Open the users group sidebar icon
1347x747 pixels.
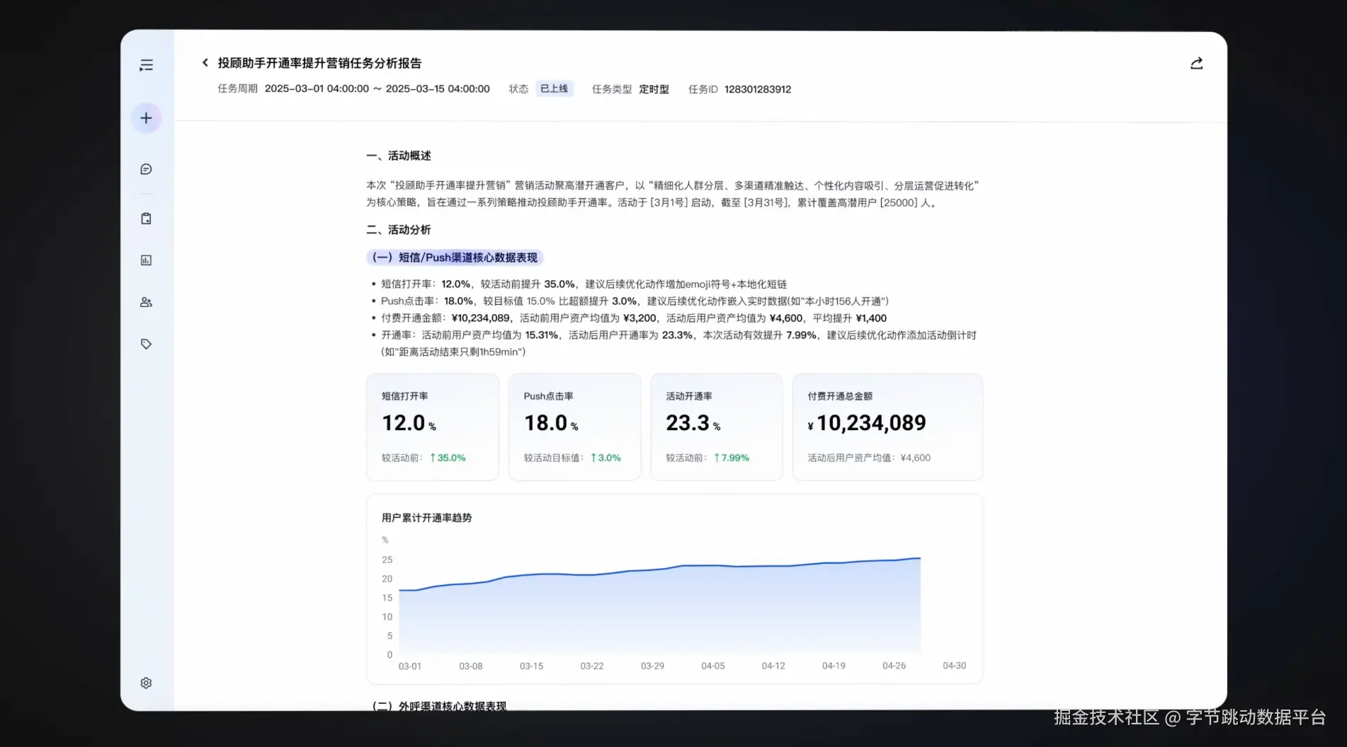tap(146, 302)
